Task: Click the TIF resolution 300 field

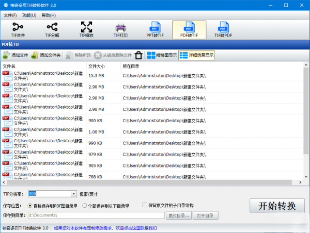Action: point(50,194)
